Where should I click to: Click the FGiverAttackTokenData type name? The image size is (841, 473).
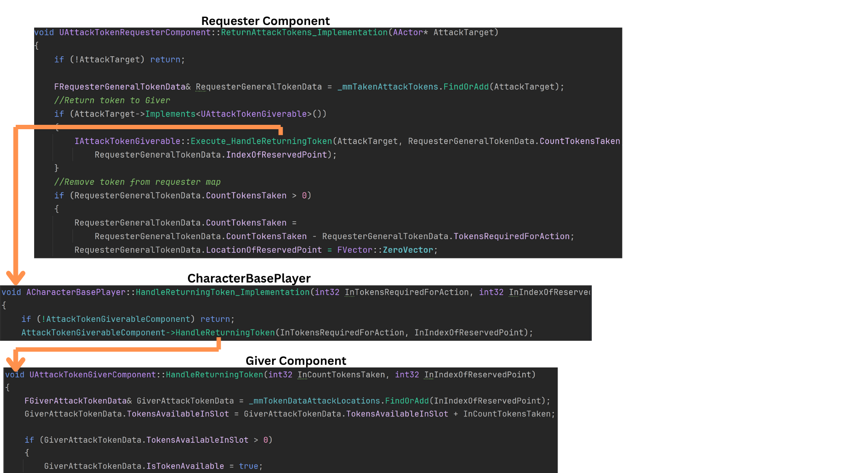[x=75, y=401]
